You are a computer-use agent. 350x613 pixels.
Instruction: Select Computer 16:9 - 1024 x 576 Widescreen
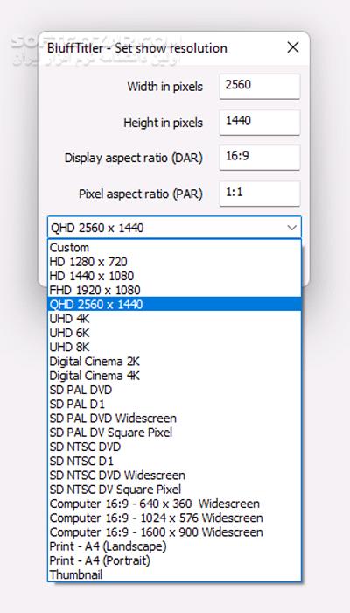point(174,518)
